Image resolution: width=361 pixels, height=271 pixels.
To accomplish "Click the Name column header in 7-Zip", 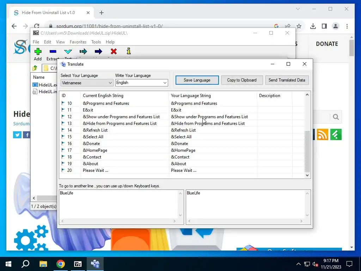I will (x=39, y=77).
